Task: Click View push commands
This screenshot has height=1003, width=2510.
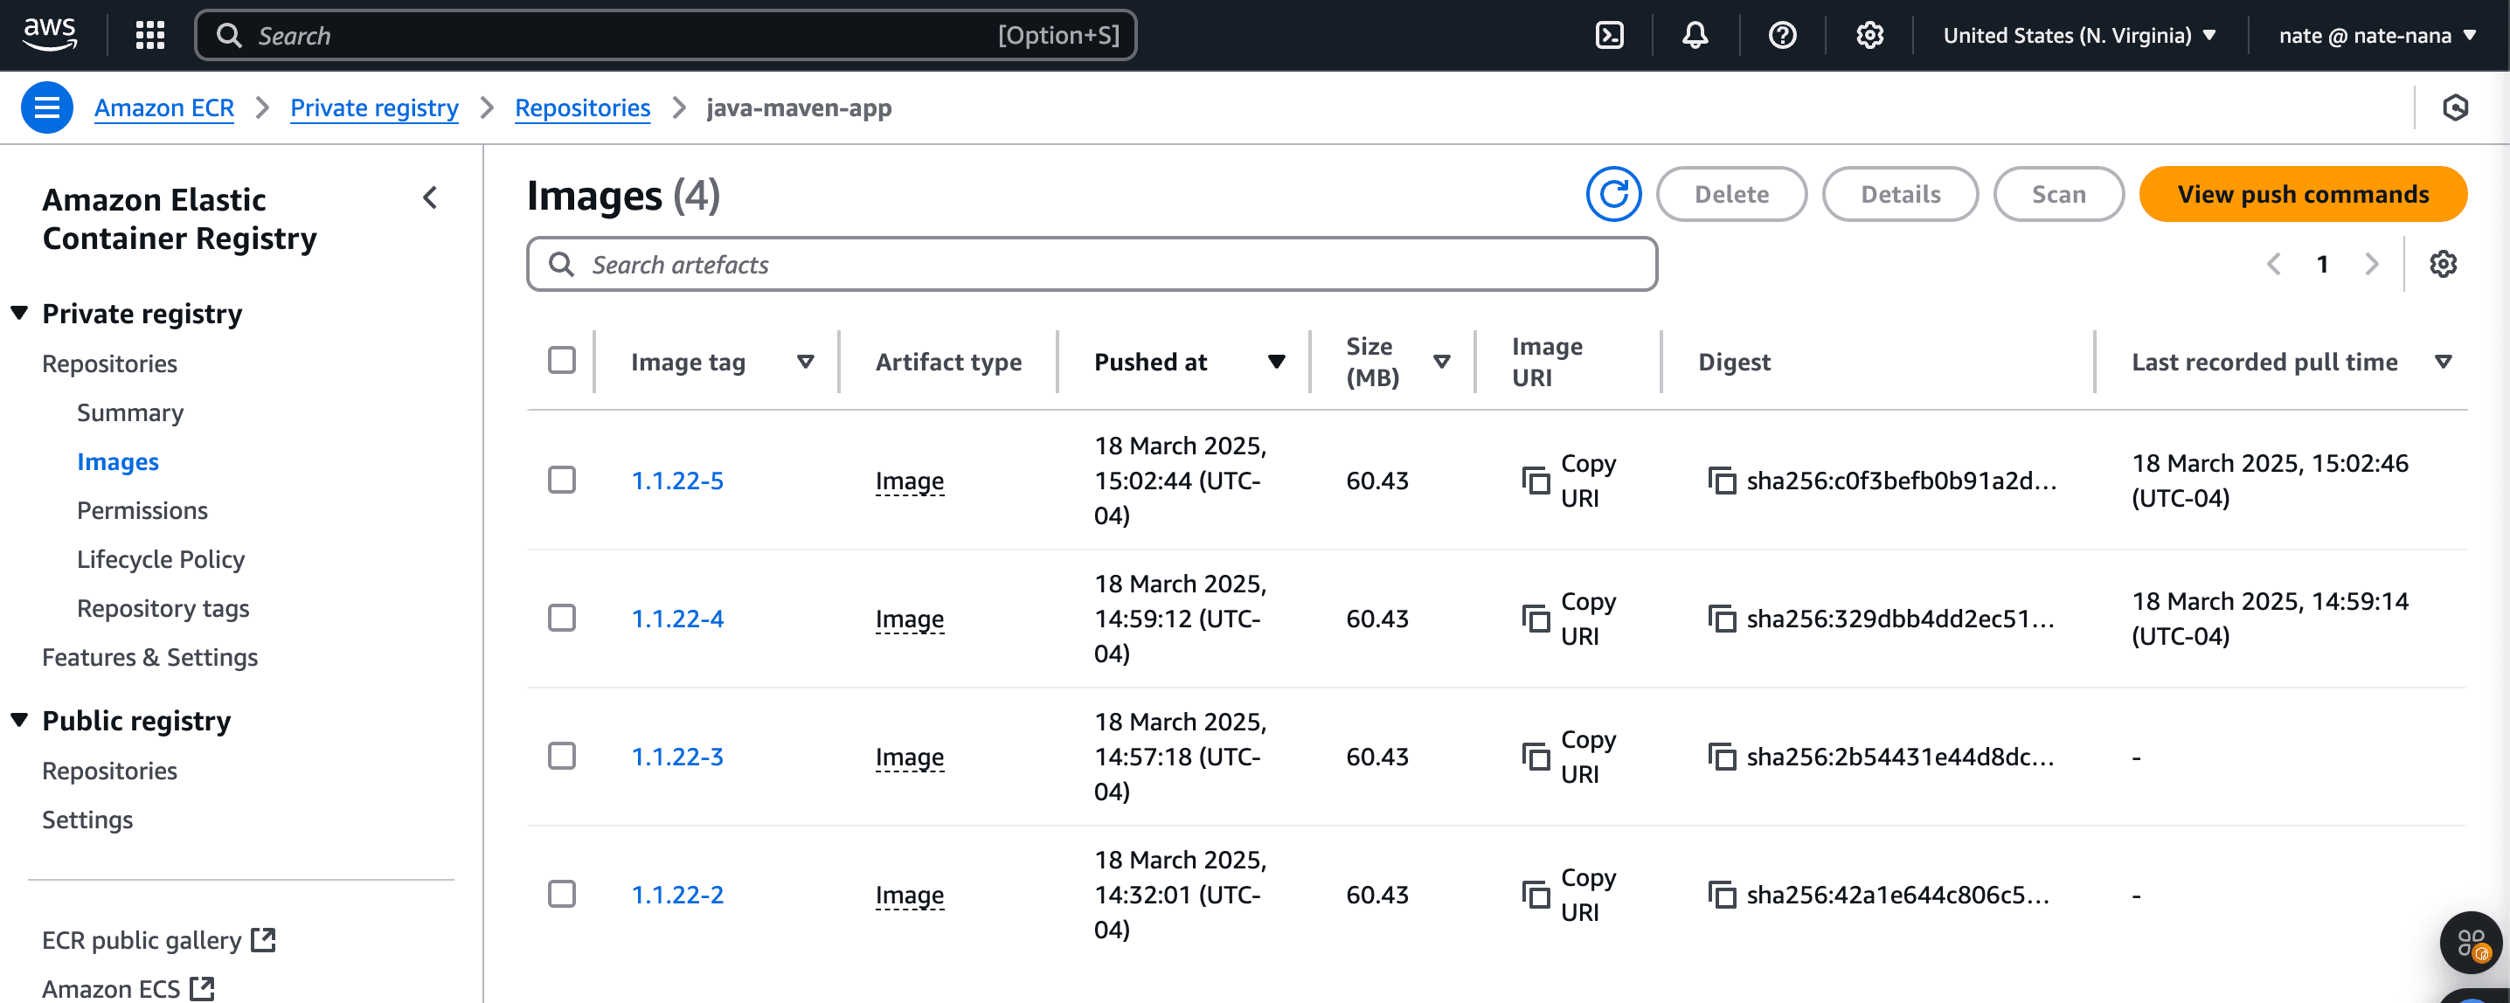Action: pyautogui.click(x=2303, y=194)
